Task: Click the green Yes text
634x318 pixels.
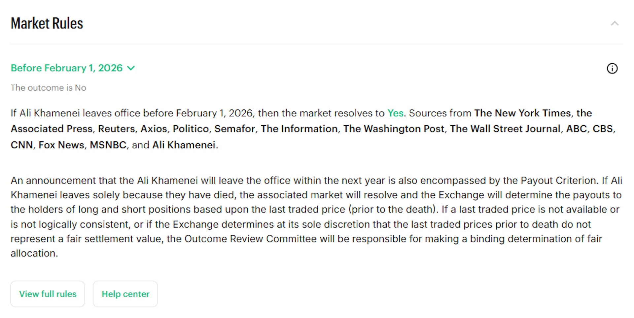Action: [395, 113]
